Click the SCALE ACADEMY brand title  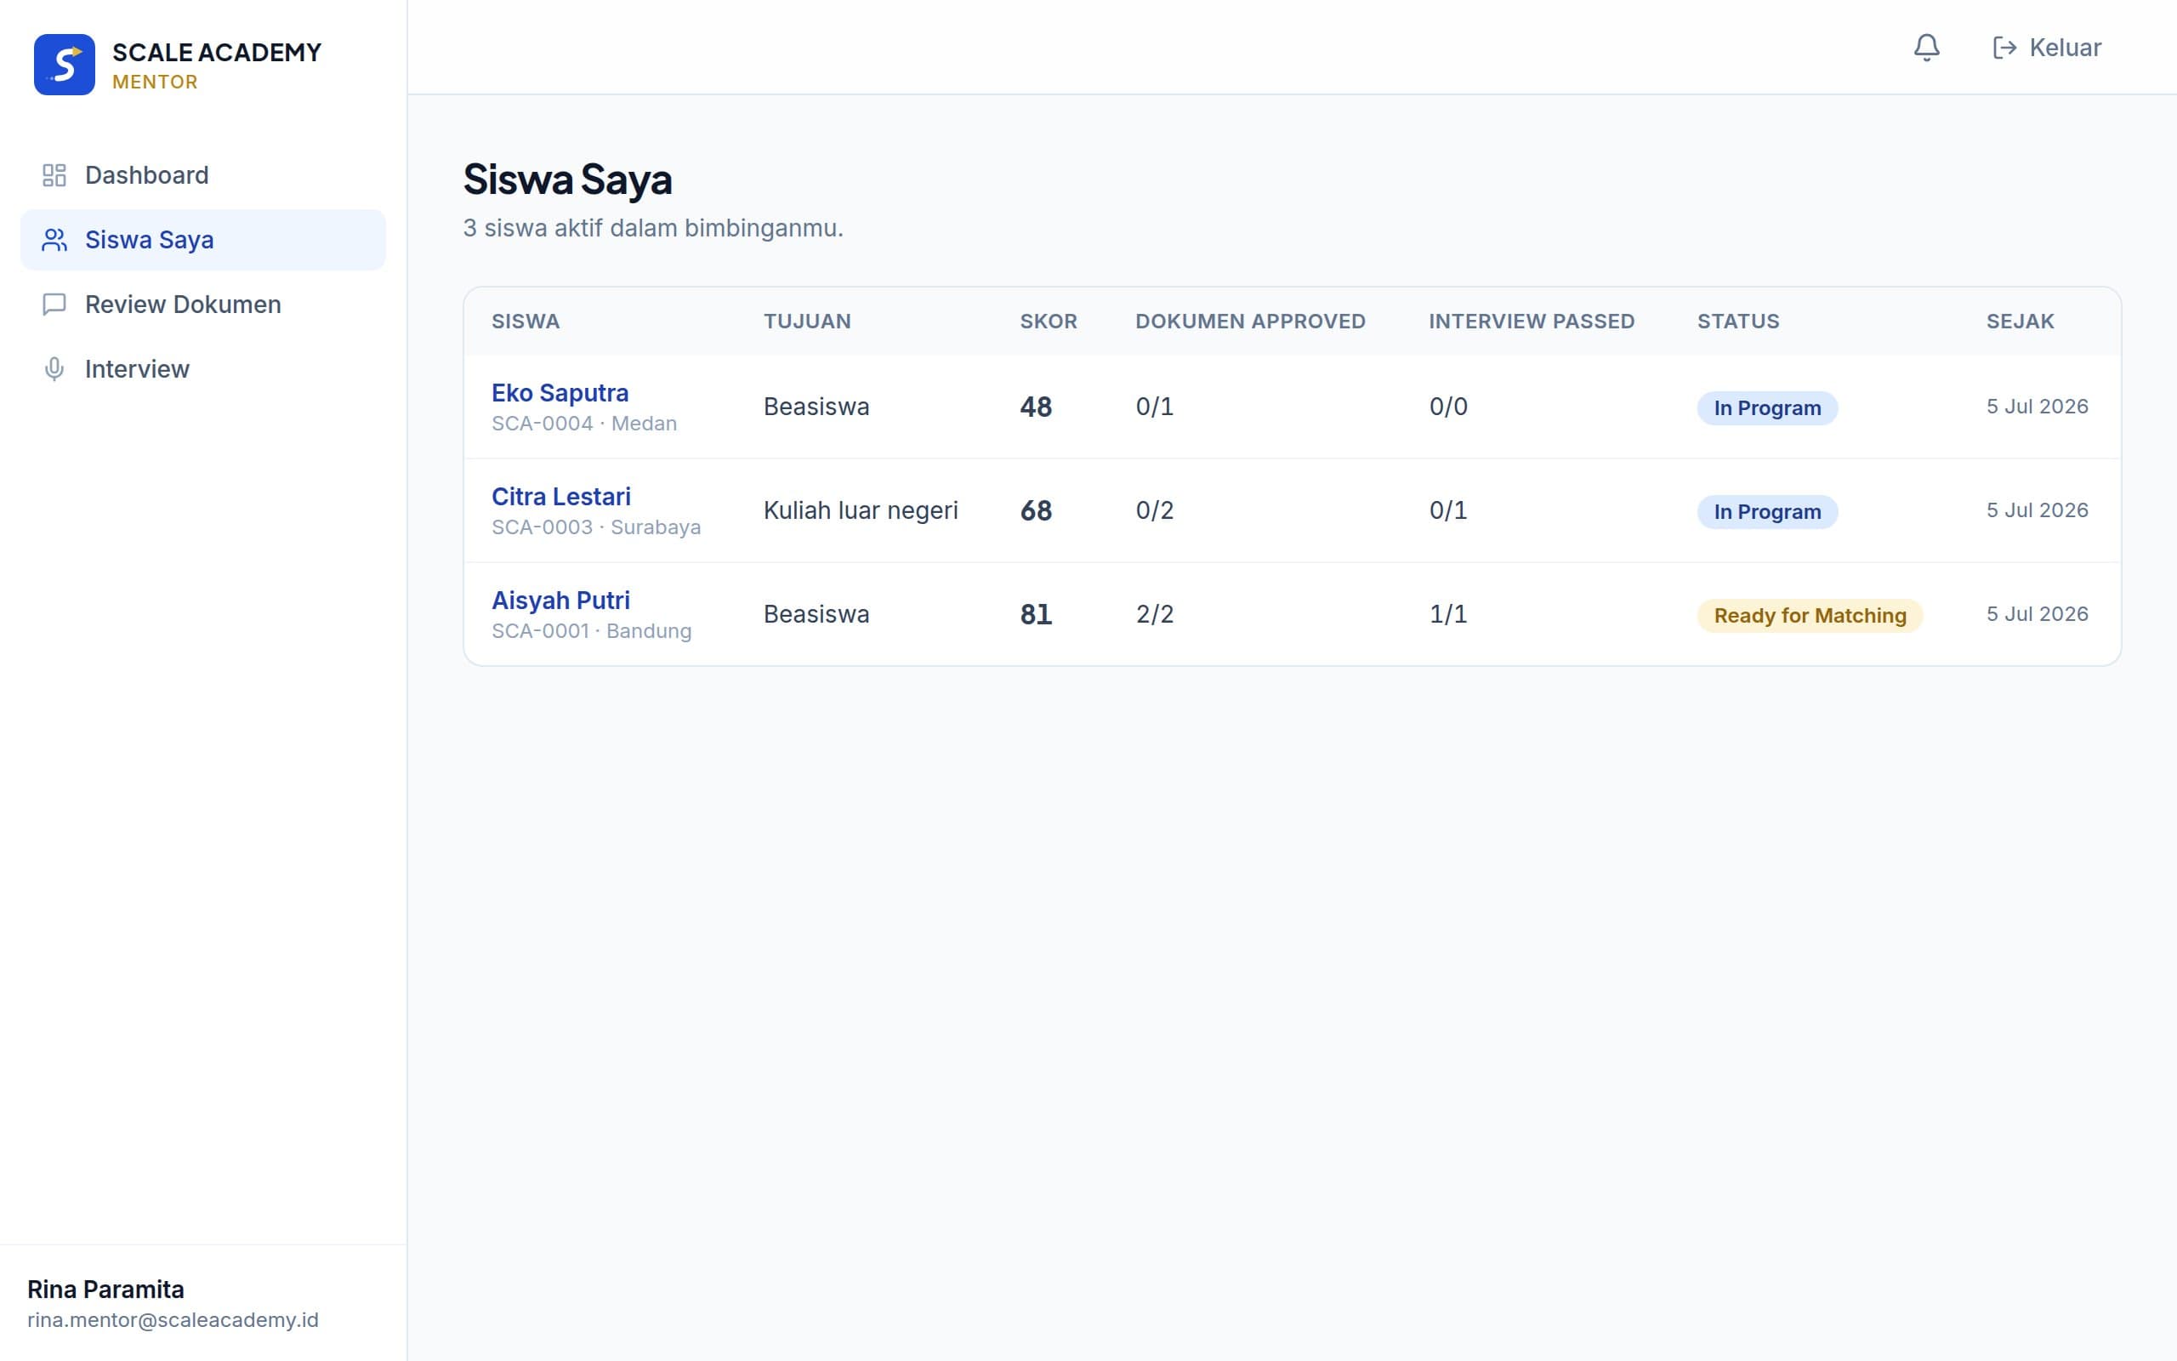[217, 52]
